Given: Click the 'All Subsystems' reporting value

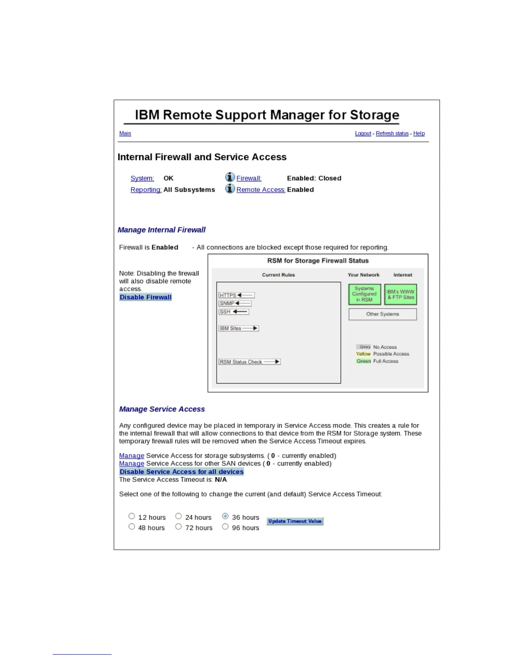Looking at the screenshot, I should pyautogui.click(x=189, y=190).
